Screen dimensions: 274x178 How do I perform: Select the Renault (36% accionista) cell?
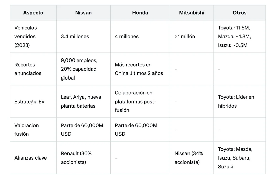(83, 158)
